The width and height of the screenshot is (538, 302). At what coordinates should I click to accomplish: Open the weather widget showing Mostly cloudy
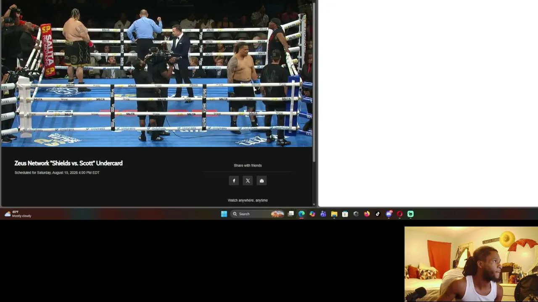(18, 214)
